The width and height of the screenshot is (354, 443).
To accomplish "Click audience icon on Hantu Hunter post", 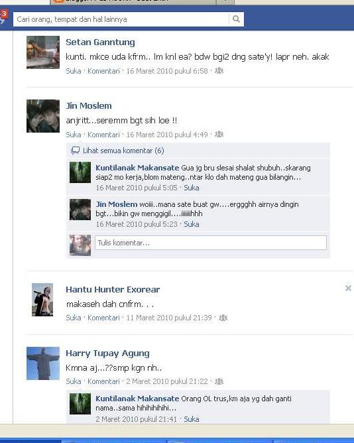I will coord(223,318).
